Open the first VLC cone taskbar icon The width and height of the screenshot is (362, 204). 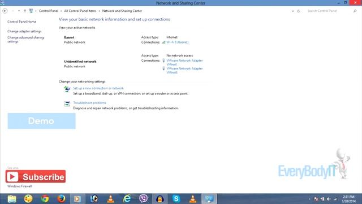tap(111, 199)
